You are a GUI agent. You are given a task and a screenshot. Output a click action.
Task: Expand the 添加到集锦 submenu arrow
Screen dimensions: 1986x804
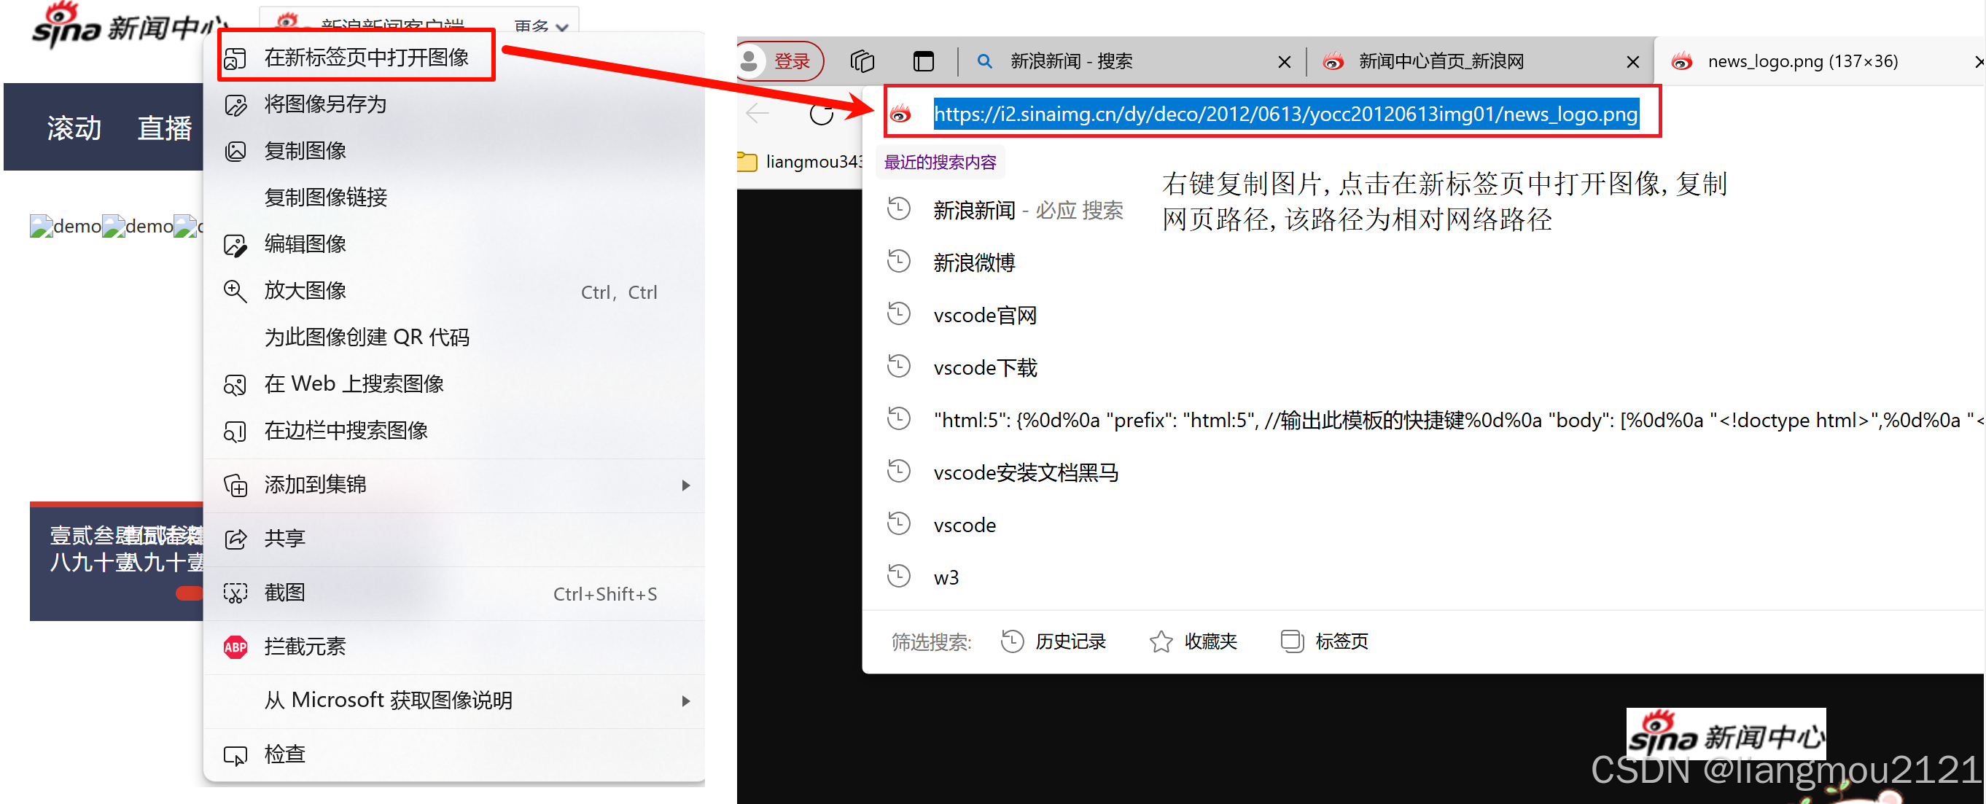[685, 485]
